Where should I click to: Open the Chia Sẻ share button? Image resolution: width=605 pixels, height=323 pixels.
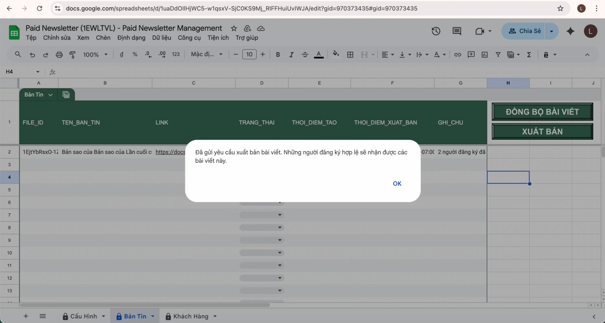524,31
